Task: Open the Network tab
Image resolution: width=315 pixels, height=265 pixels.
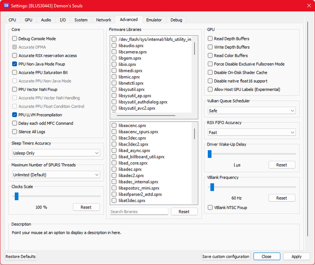Action: (x=103, y=20)
